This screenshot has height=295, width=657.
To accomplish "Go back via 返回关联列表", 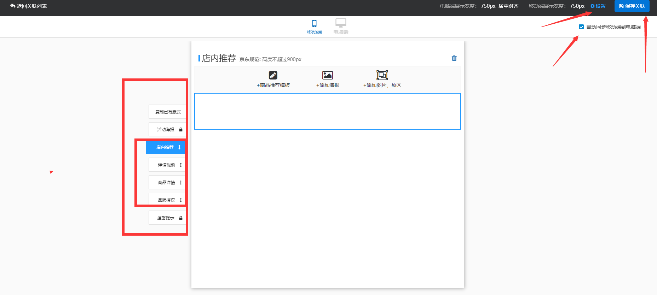I will point(28,6).
